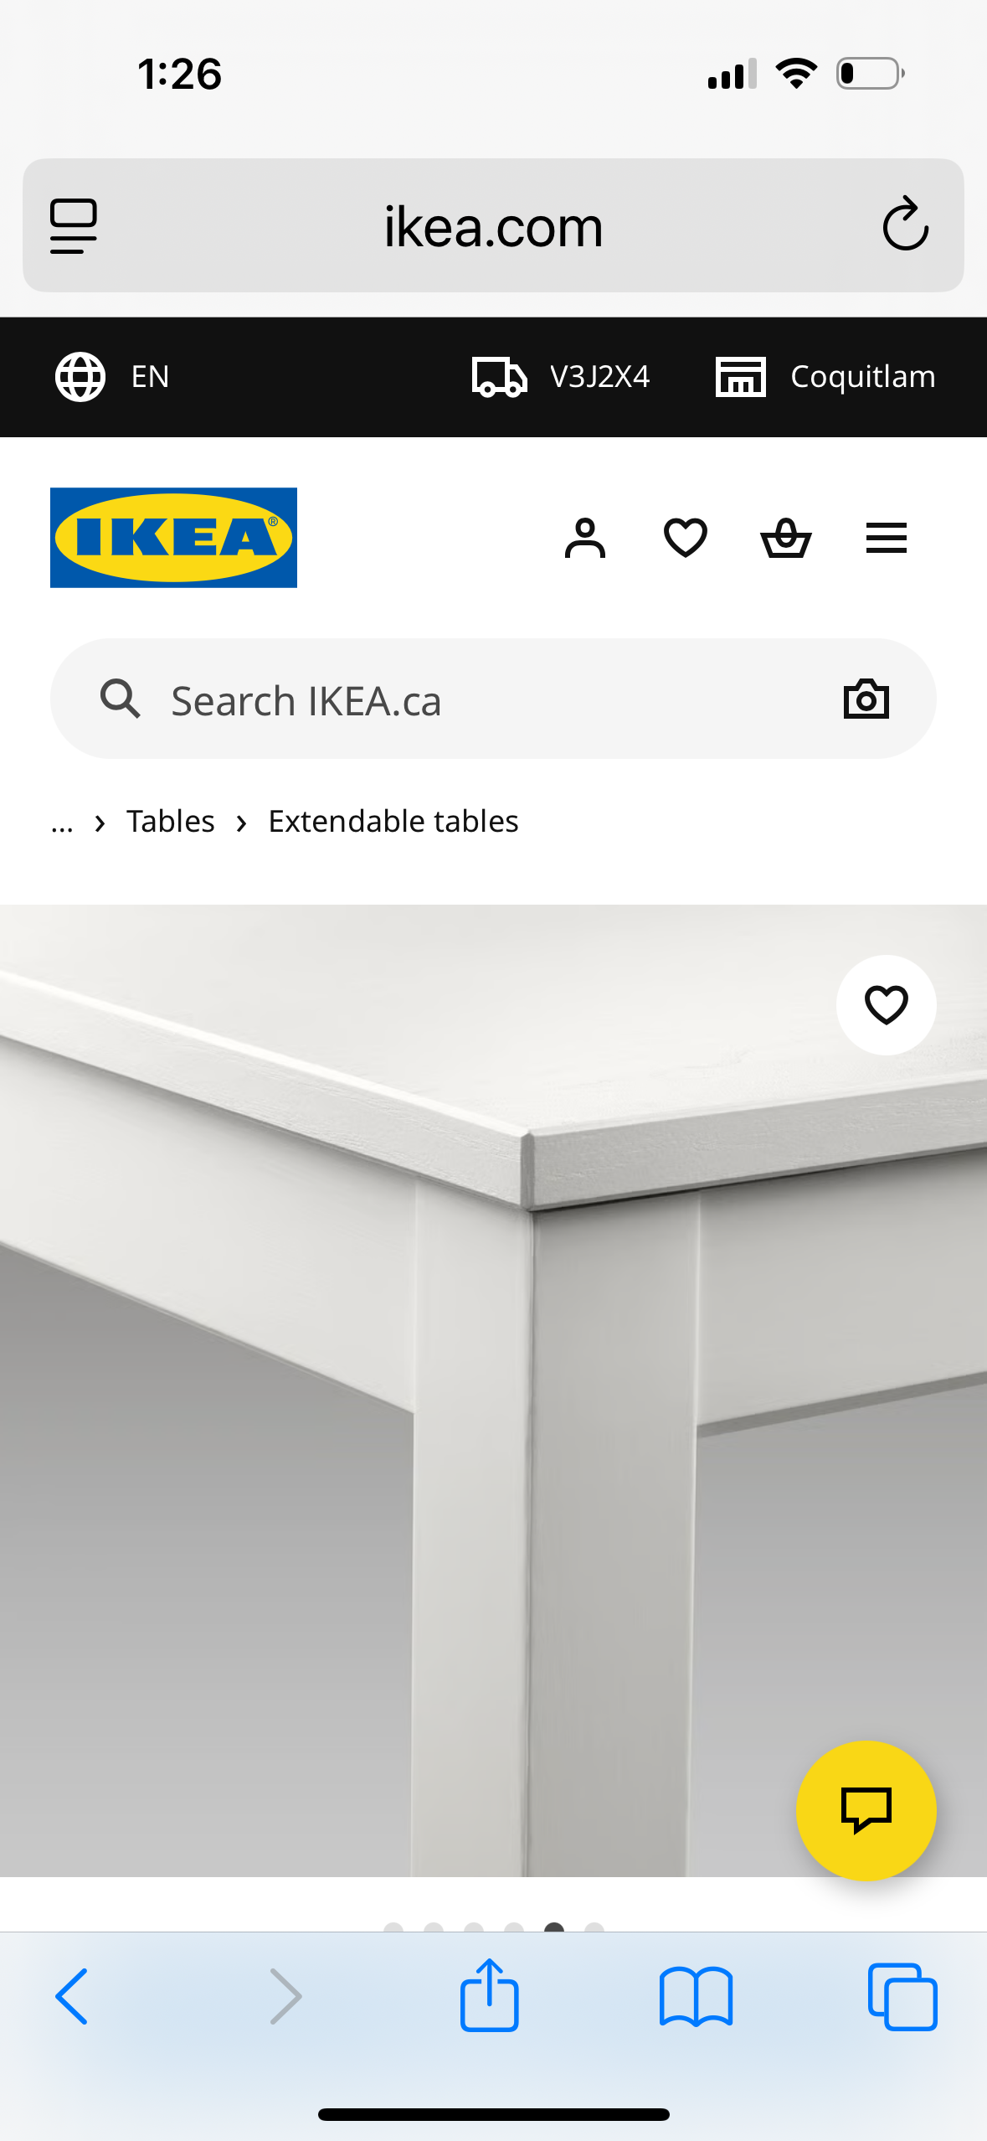
Task: Open the hamburger menu
Action: click(x=886, y=538)
